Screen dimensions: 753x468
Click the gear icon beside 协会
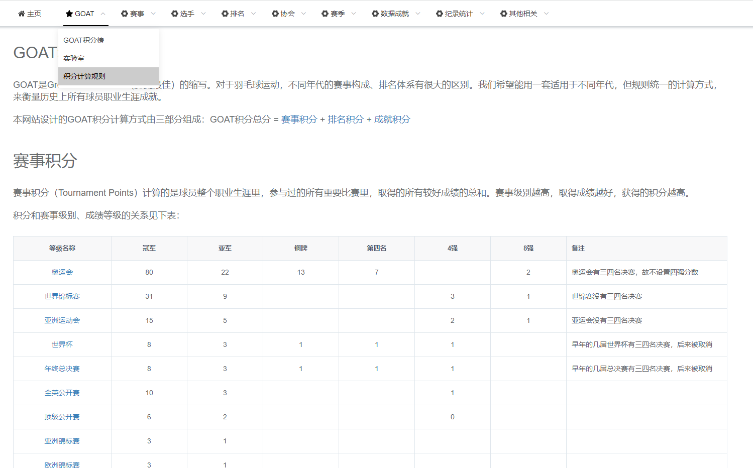point(275,14)
